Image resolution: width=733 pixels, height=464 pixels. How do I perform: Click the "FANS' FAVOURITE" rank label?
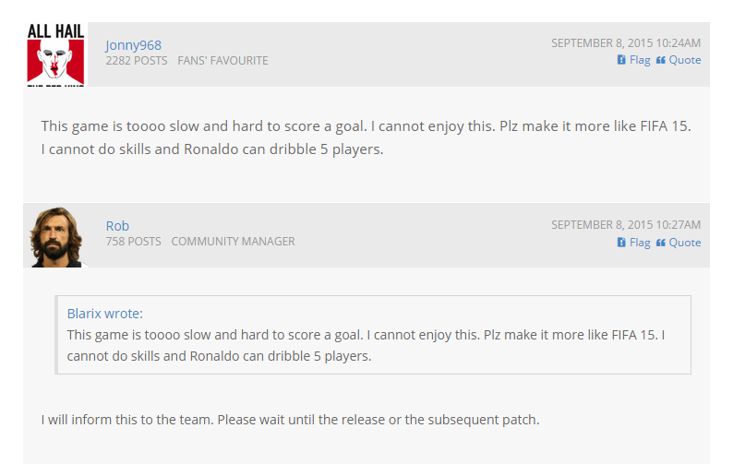222,61
